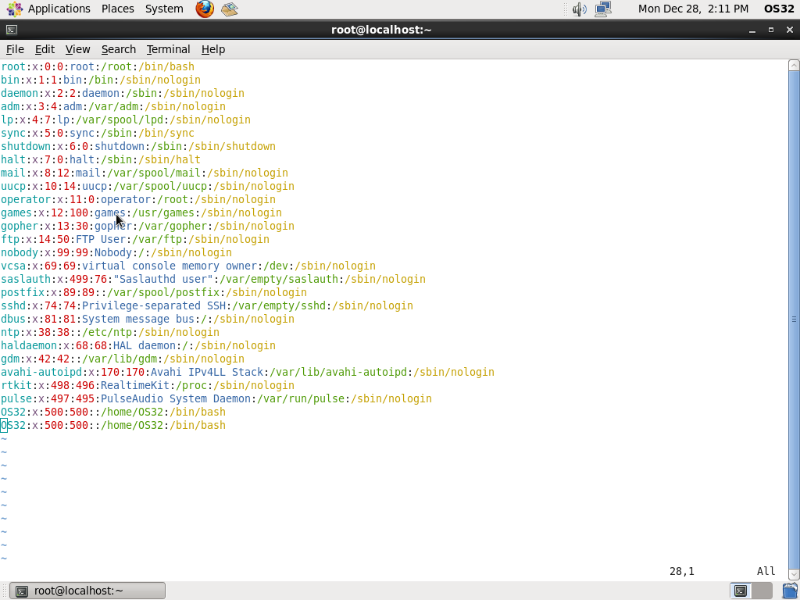Click the terminal icon in the window title bar
800x600 pixels.
click(x=11, y=29)
